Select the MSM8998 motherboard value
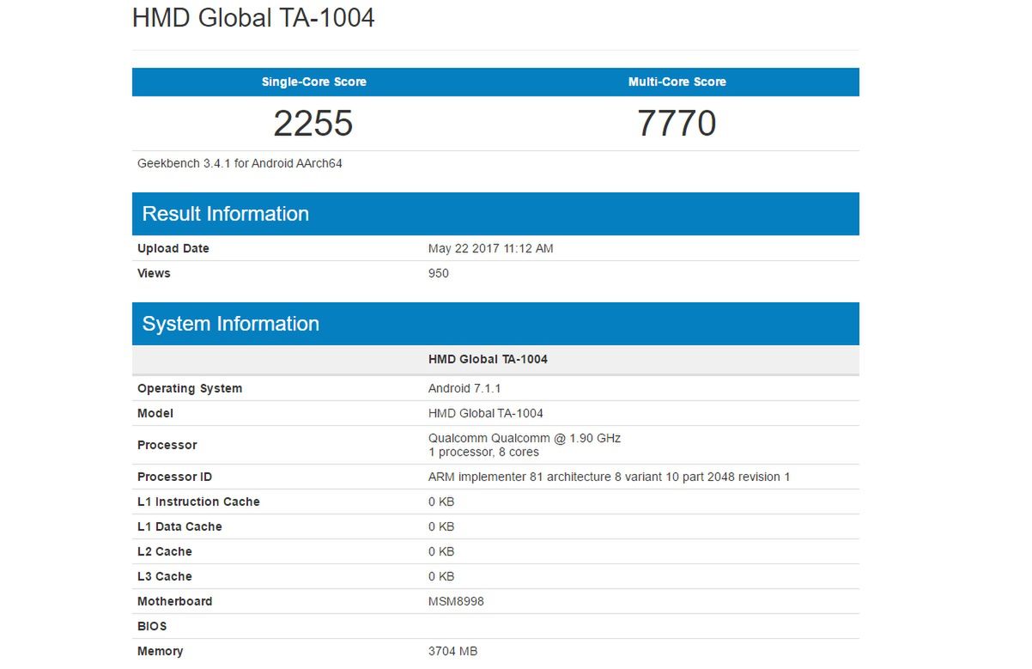The image size is (1032, 669). click(x=456, y=601)
